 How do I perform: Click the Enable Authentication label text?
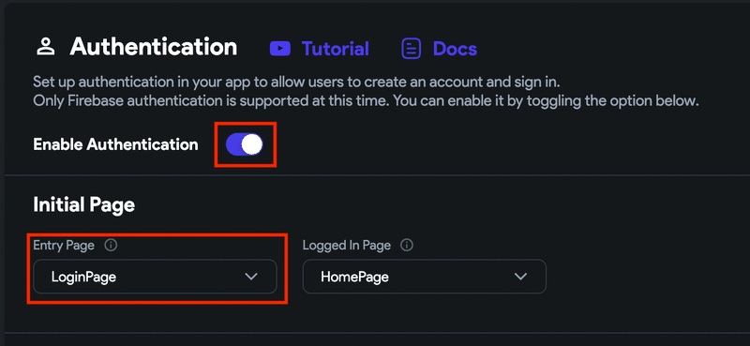click(x=115, y=144)
